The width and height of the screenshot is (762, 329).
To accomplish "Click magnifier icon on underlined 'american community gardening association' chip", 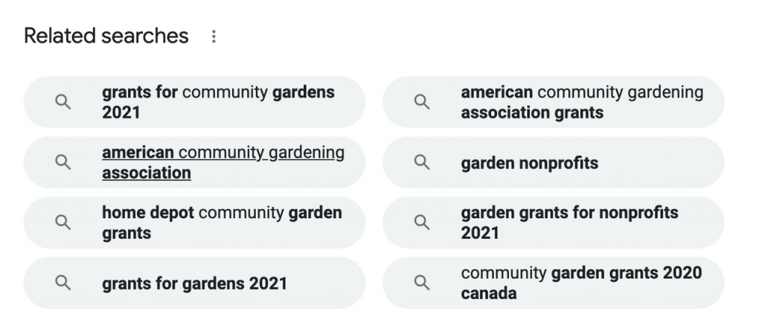I will (63, 162).
